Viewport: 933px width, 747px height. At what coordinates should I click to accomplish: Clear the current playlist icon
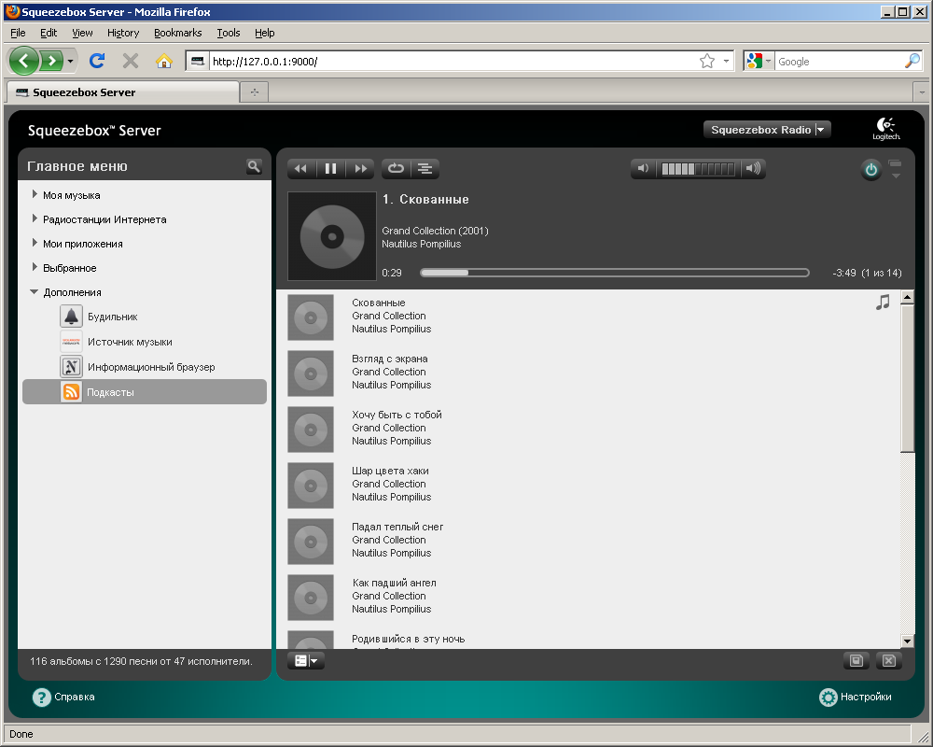889,660
